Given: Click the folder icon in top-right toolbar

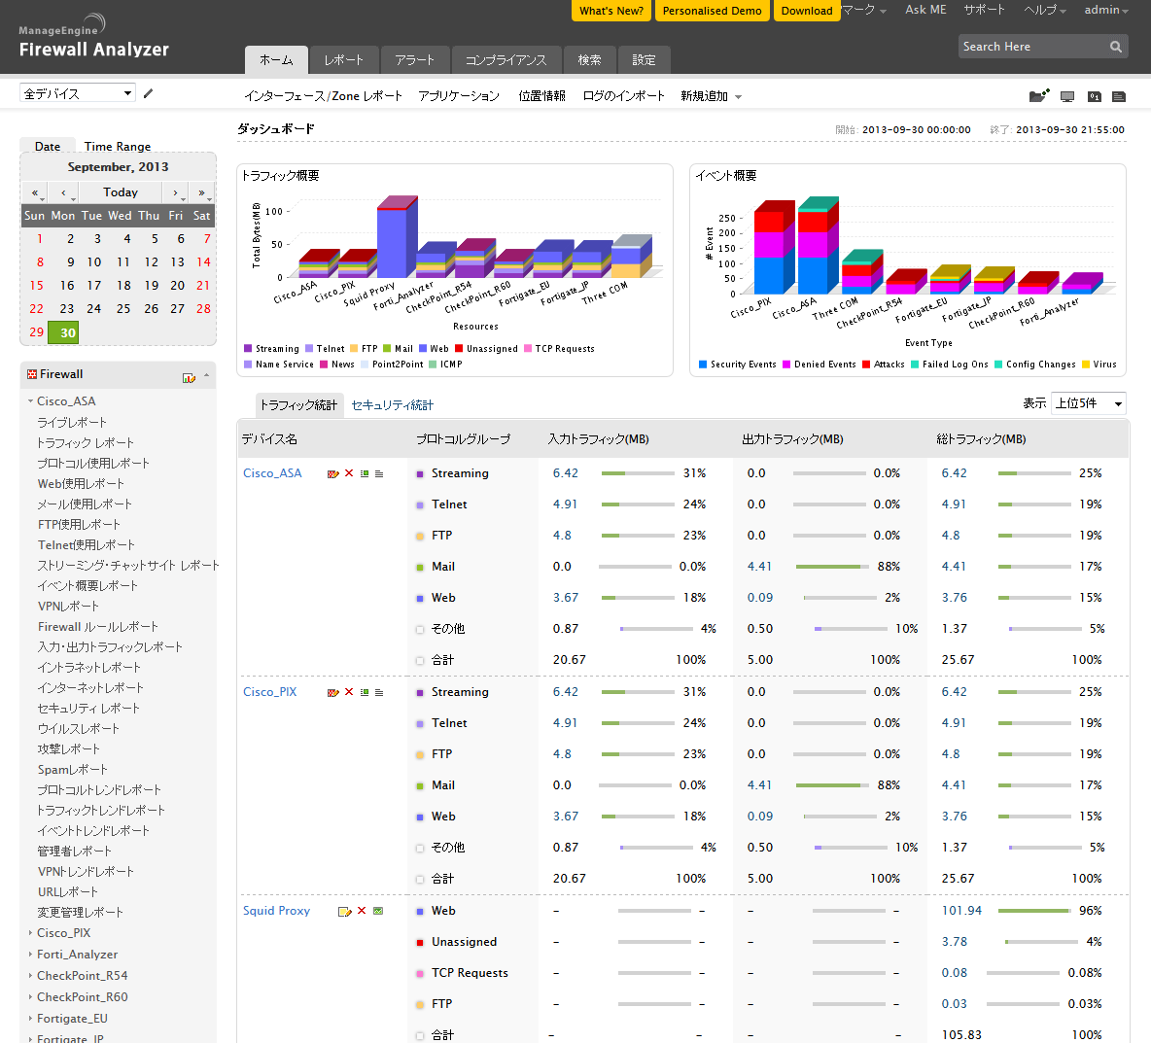Looking at the screenshot, I should click(1038, 95).
